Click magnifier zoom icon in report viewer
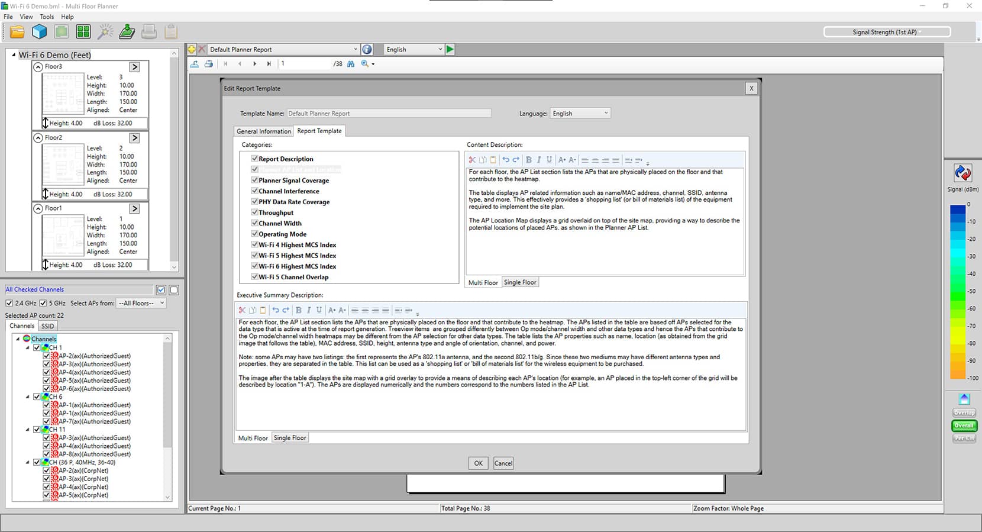 (365, 64)
